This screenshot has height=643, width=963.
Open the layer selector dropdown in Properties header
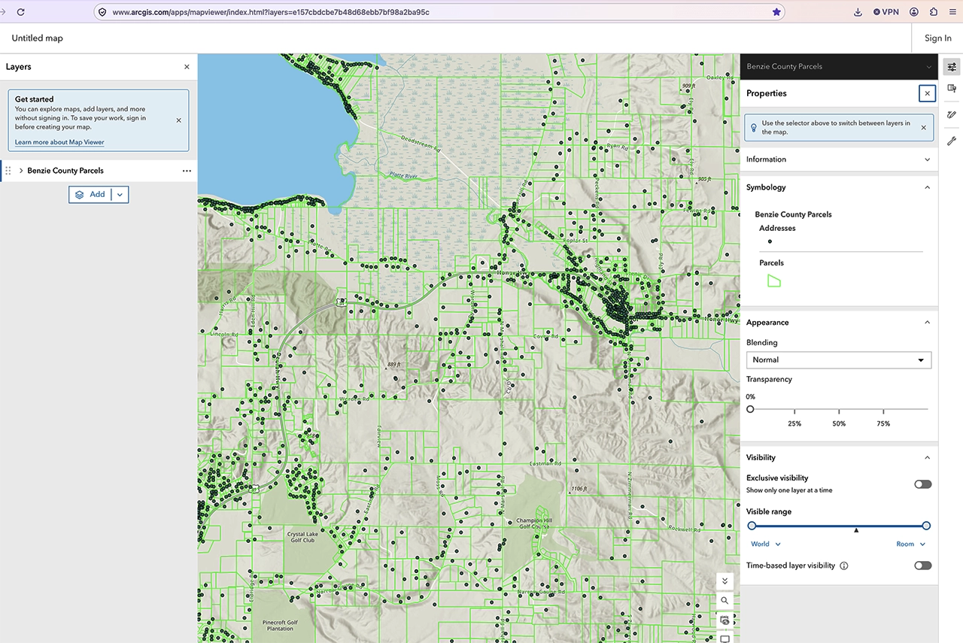pyautogui.click(x=929, y=67)
